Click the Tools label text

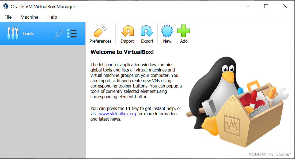pos(28,33)
